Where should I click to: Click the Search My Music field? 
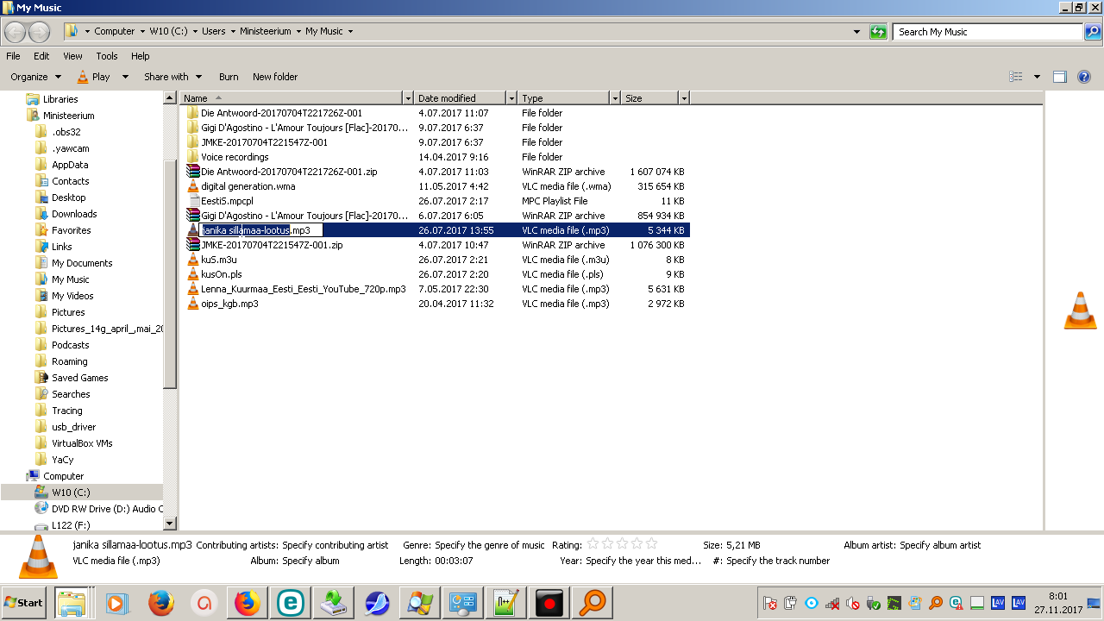pyautogui.click(x=989, y=32)
